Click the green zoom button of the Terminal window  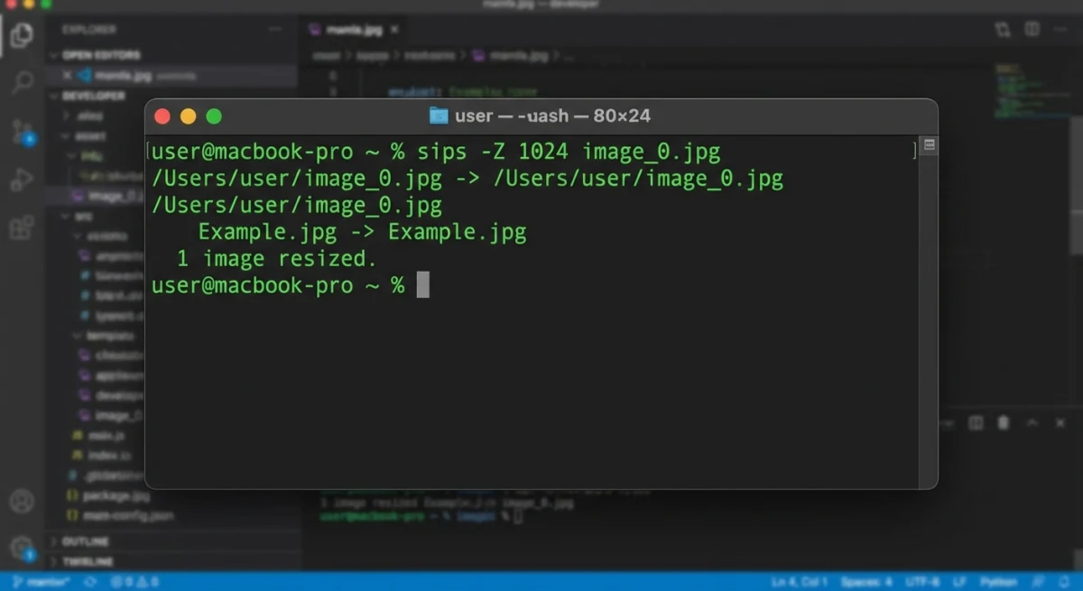coord(214,116)
